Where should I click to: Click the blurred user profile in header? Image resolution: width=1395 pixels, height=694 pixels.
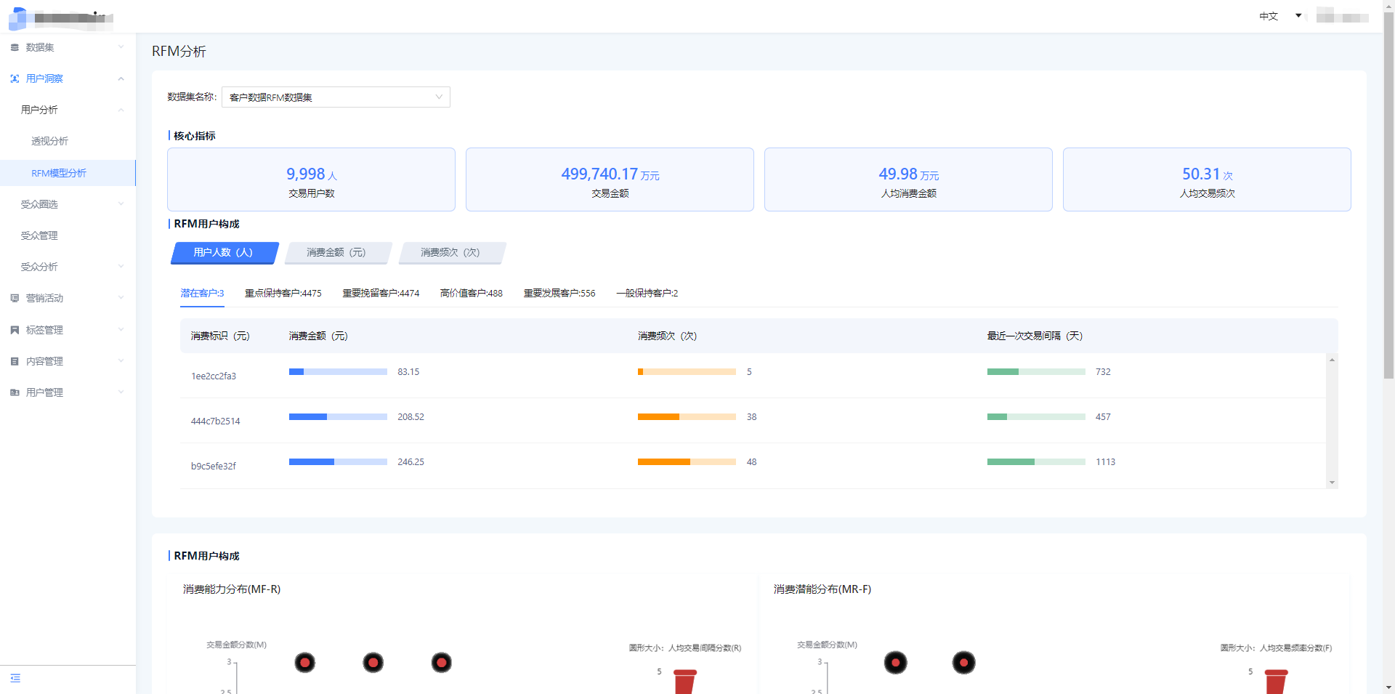point(1342,16)
